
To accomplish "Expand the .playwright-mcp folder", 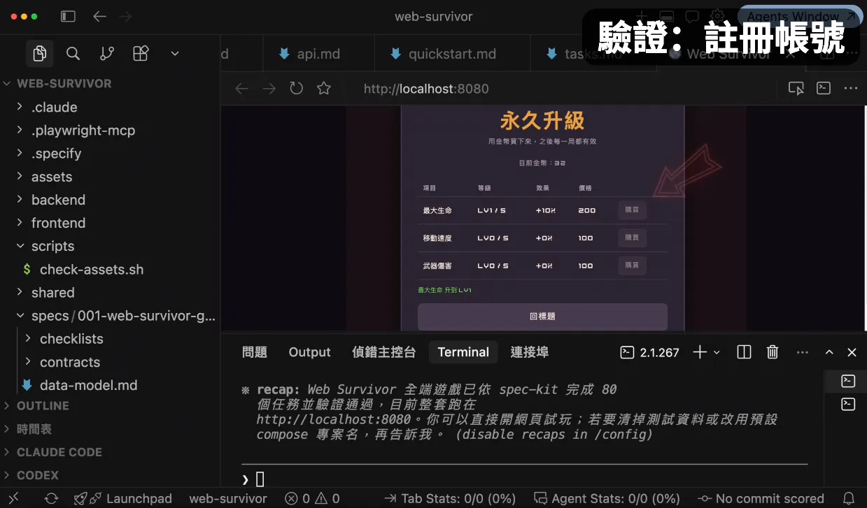I will 110,130.
